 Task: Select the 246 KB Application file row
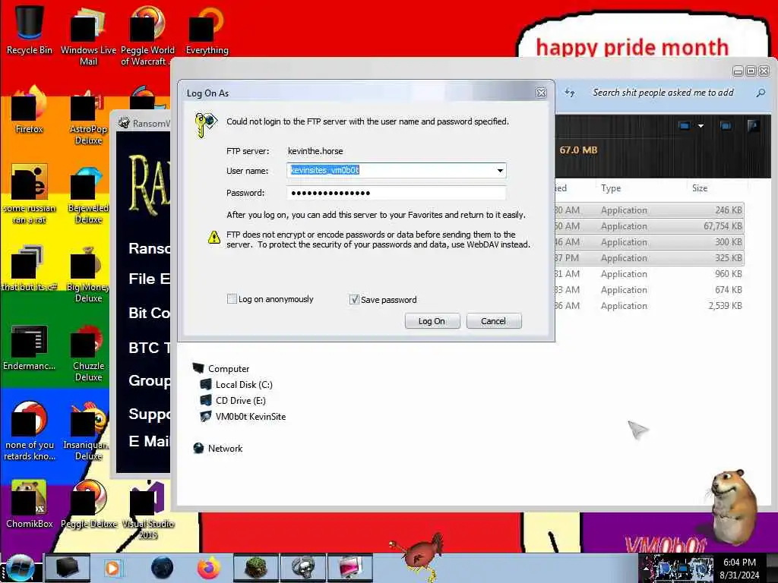tap(649, 210)
